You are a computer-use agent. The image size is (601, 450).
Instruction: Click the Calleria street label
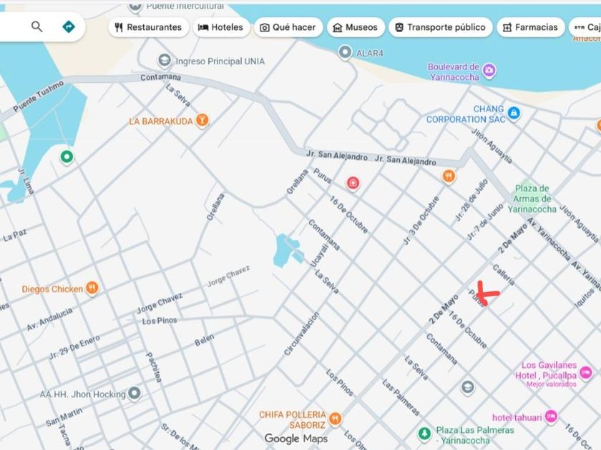click(x=504, y=275)
